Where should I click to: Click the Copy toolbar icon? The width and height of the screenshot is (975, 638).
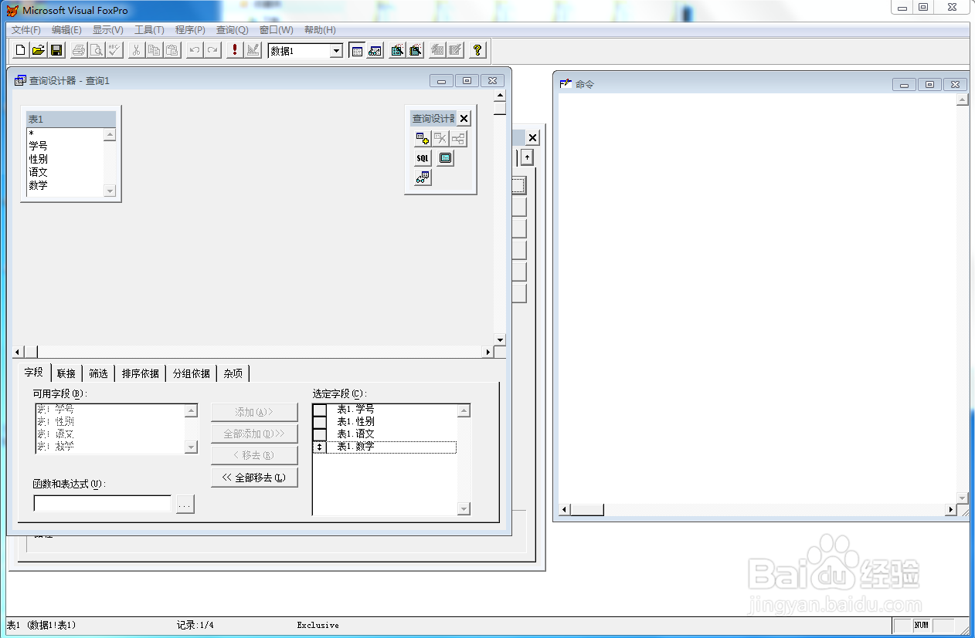(x=154, y=50)
